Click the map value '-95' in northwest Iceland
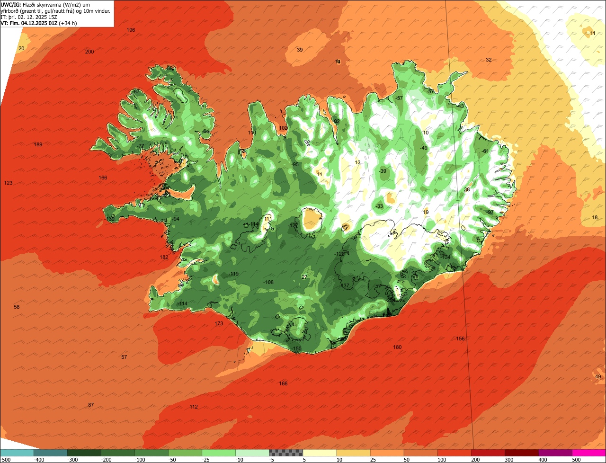This screenshot has height=463, width=606. [295, 164]
